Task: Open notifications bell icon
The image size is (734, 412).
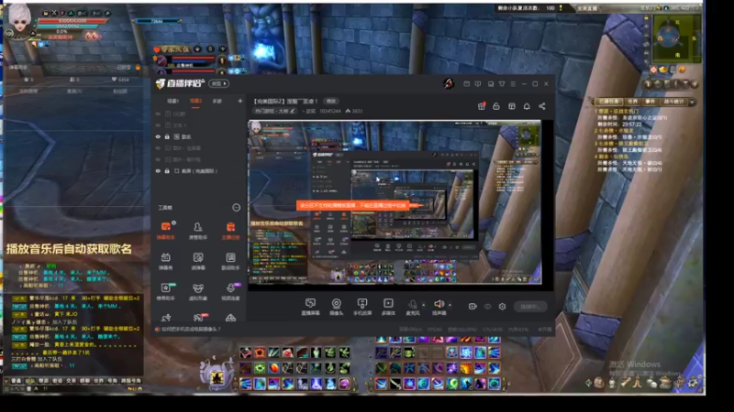Action: tap(527, 106)
